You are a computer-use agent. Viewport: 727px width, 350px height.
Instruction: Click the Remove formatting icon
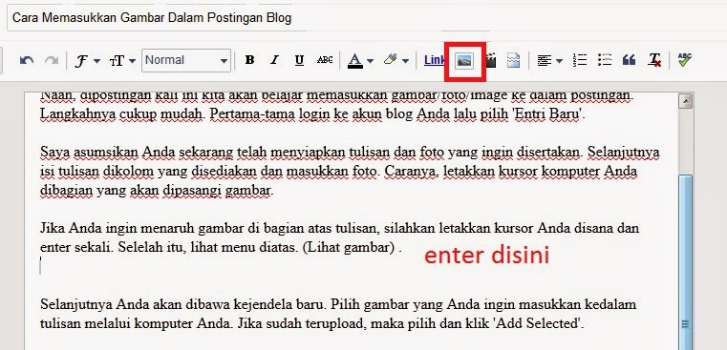(654, 60)
